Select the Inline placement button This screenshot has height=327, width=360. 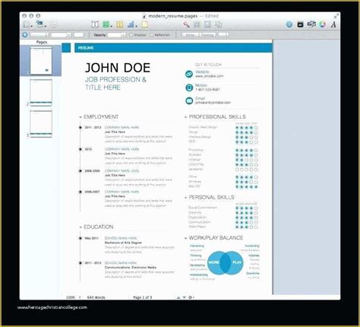190,35
